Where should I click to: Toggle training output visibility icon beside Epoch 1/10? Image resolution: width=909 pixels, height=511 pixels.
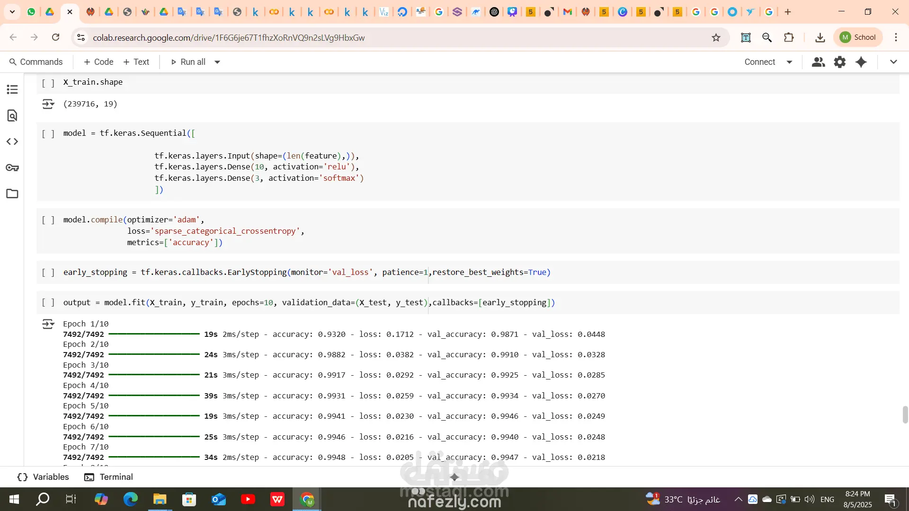(x=48, y=324)
